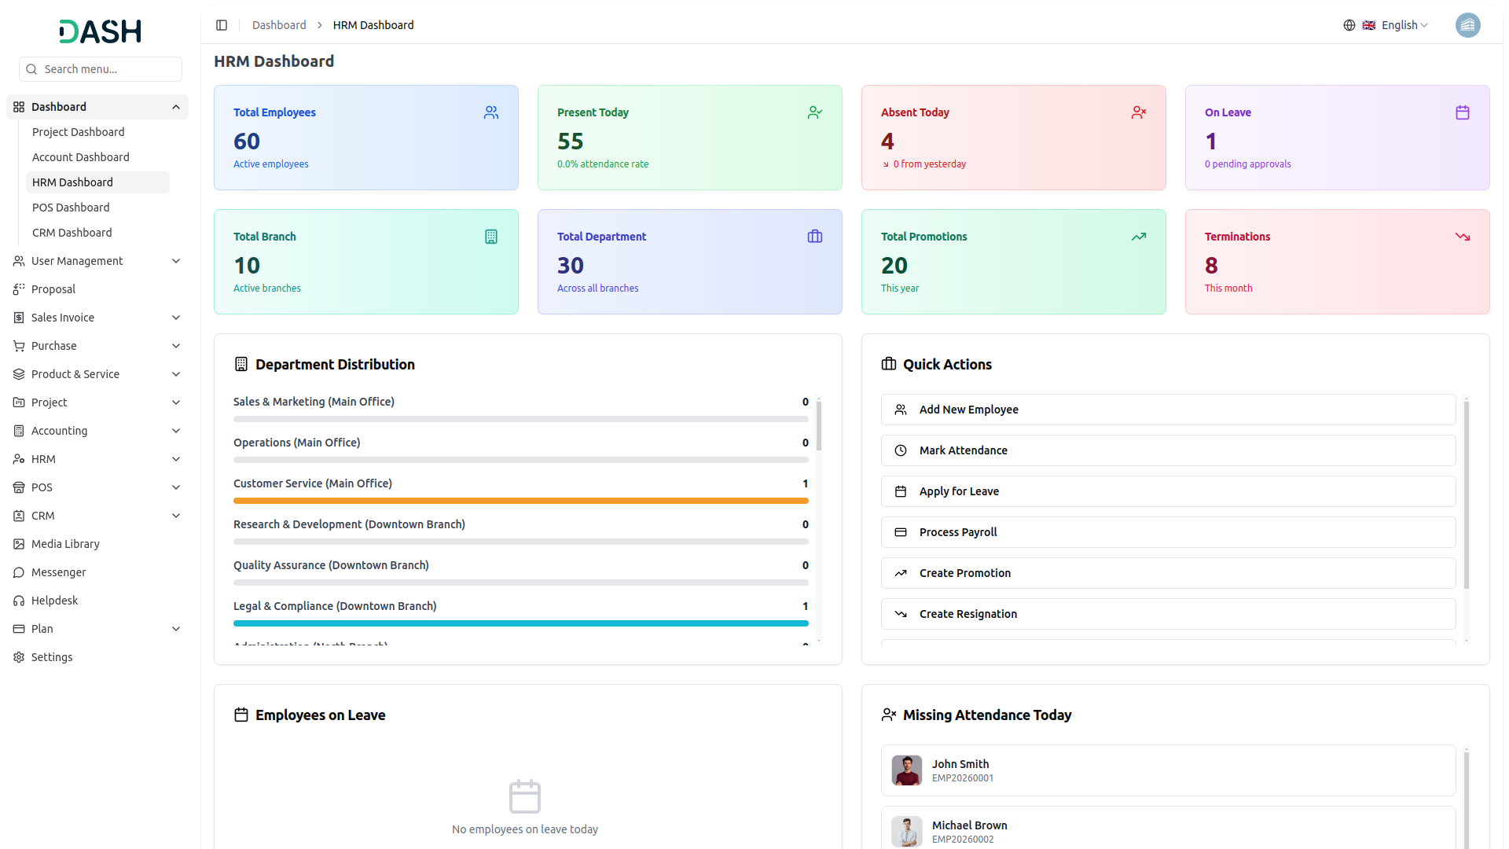Click the Total Department briefcase icon

814,237
